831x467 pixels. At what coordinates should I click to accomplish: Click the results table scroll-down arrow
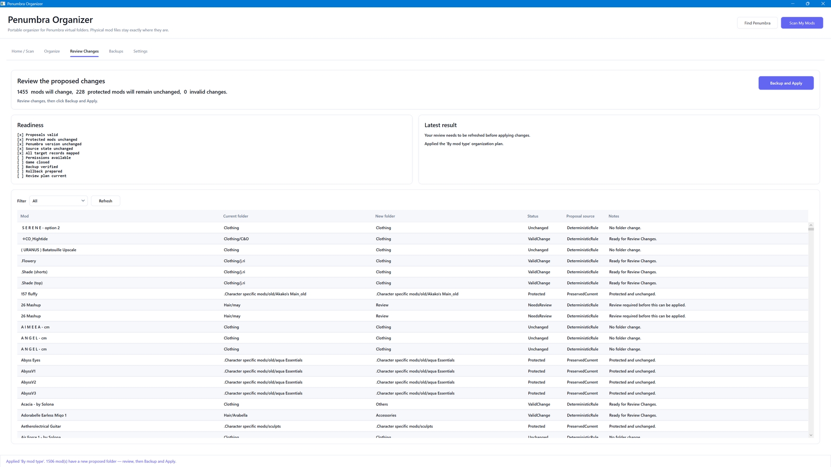(811, 435)
